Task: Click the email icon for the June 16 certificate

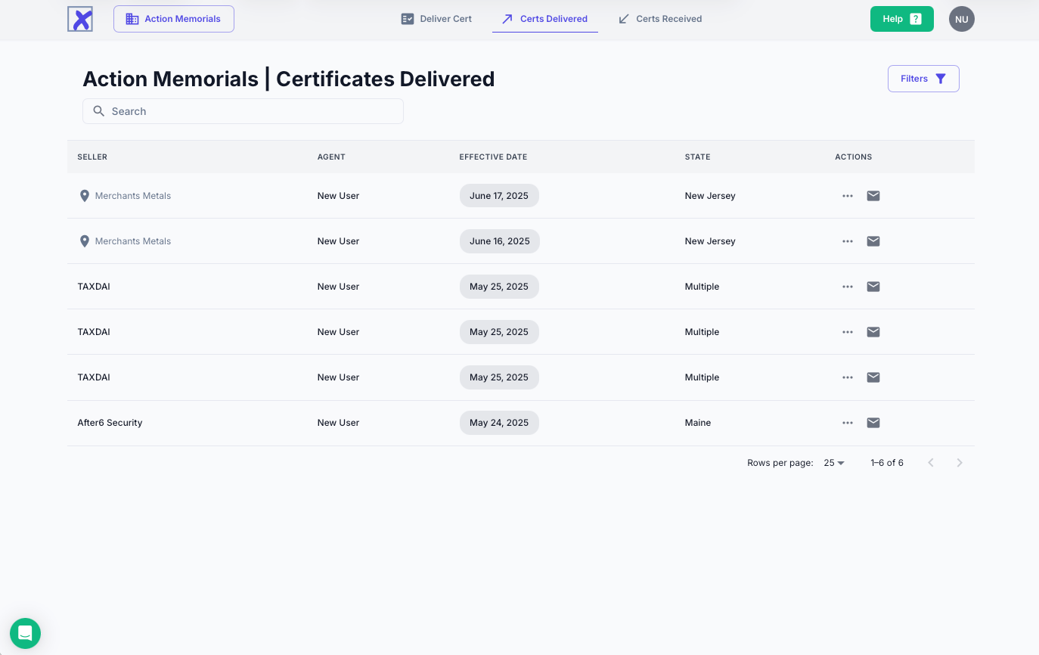Action: pyautogui.click(x=873, y=241)
